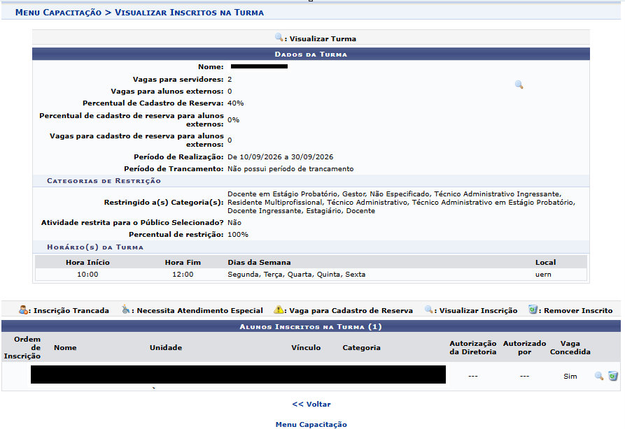Screen dimensions: 625x429
Task: Click the Dados da Turma section header
Action: [x=311, y=54]
